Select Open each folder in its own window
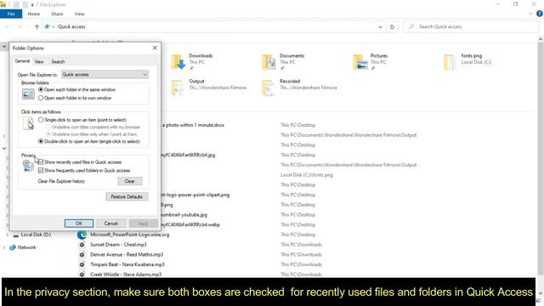The image size is (544, 306). click(41, 98)
